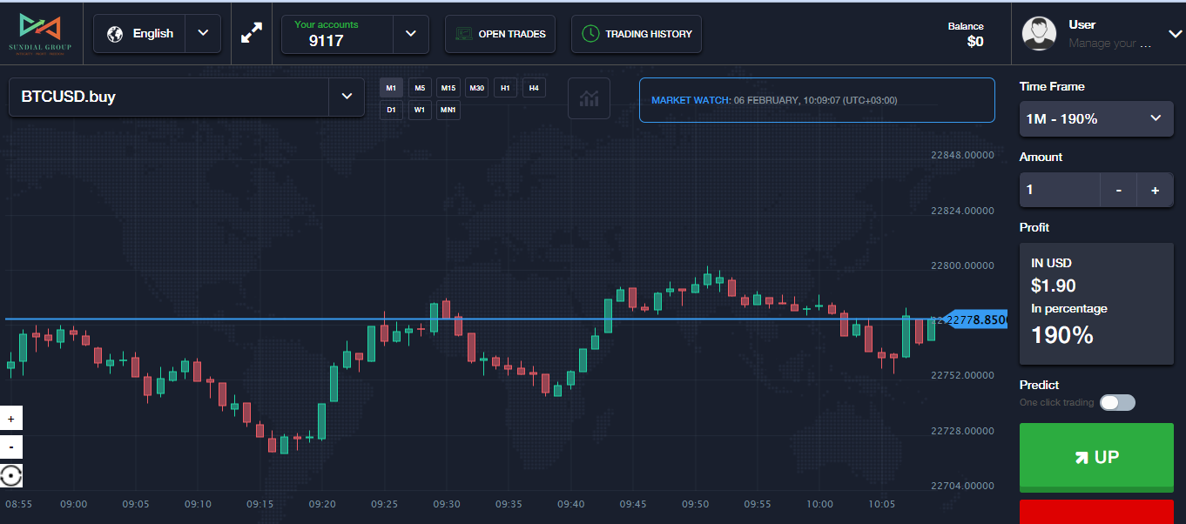This screenshot has height=524, width=1186.
Task: Click the Sundial Group logo
Action: (x=40, y=33)
